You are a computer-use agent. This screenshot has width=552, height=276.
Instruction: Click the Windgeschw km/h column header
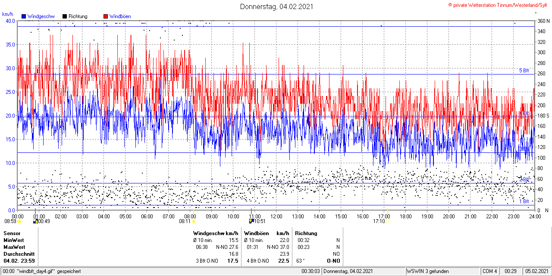point(216,233)
